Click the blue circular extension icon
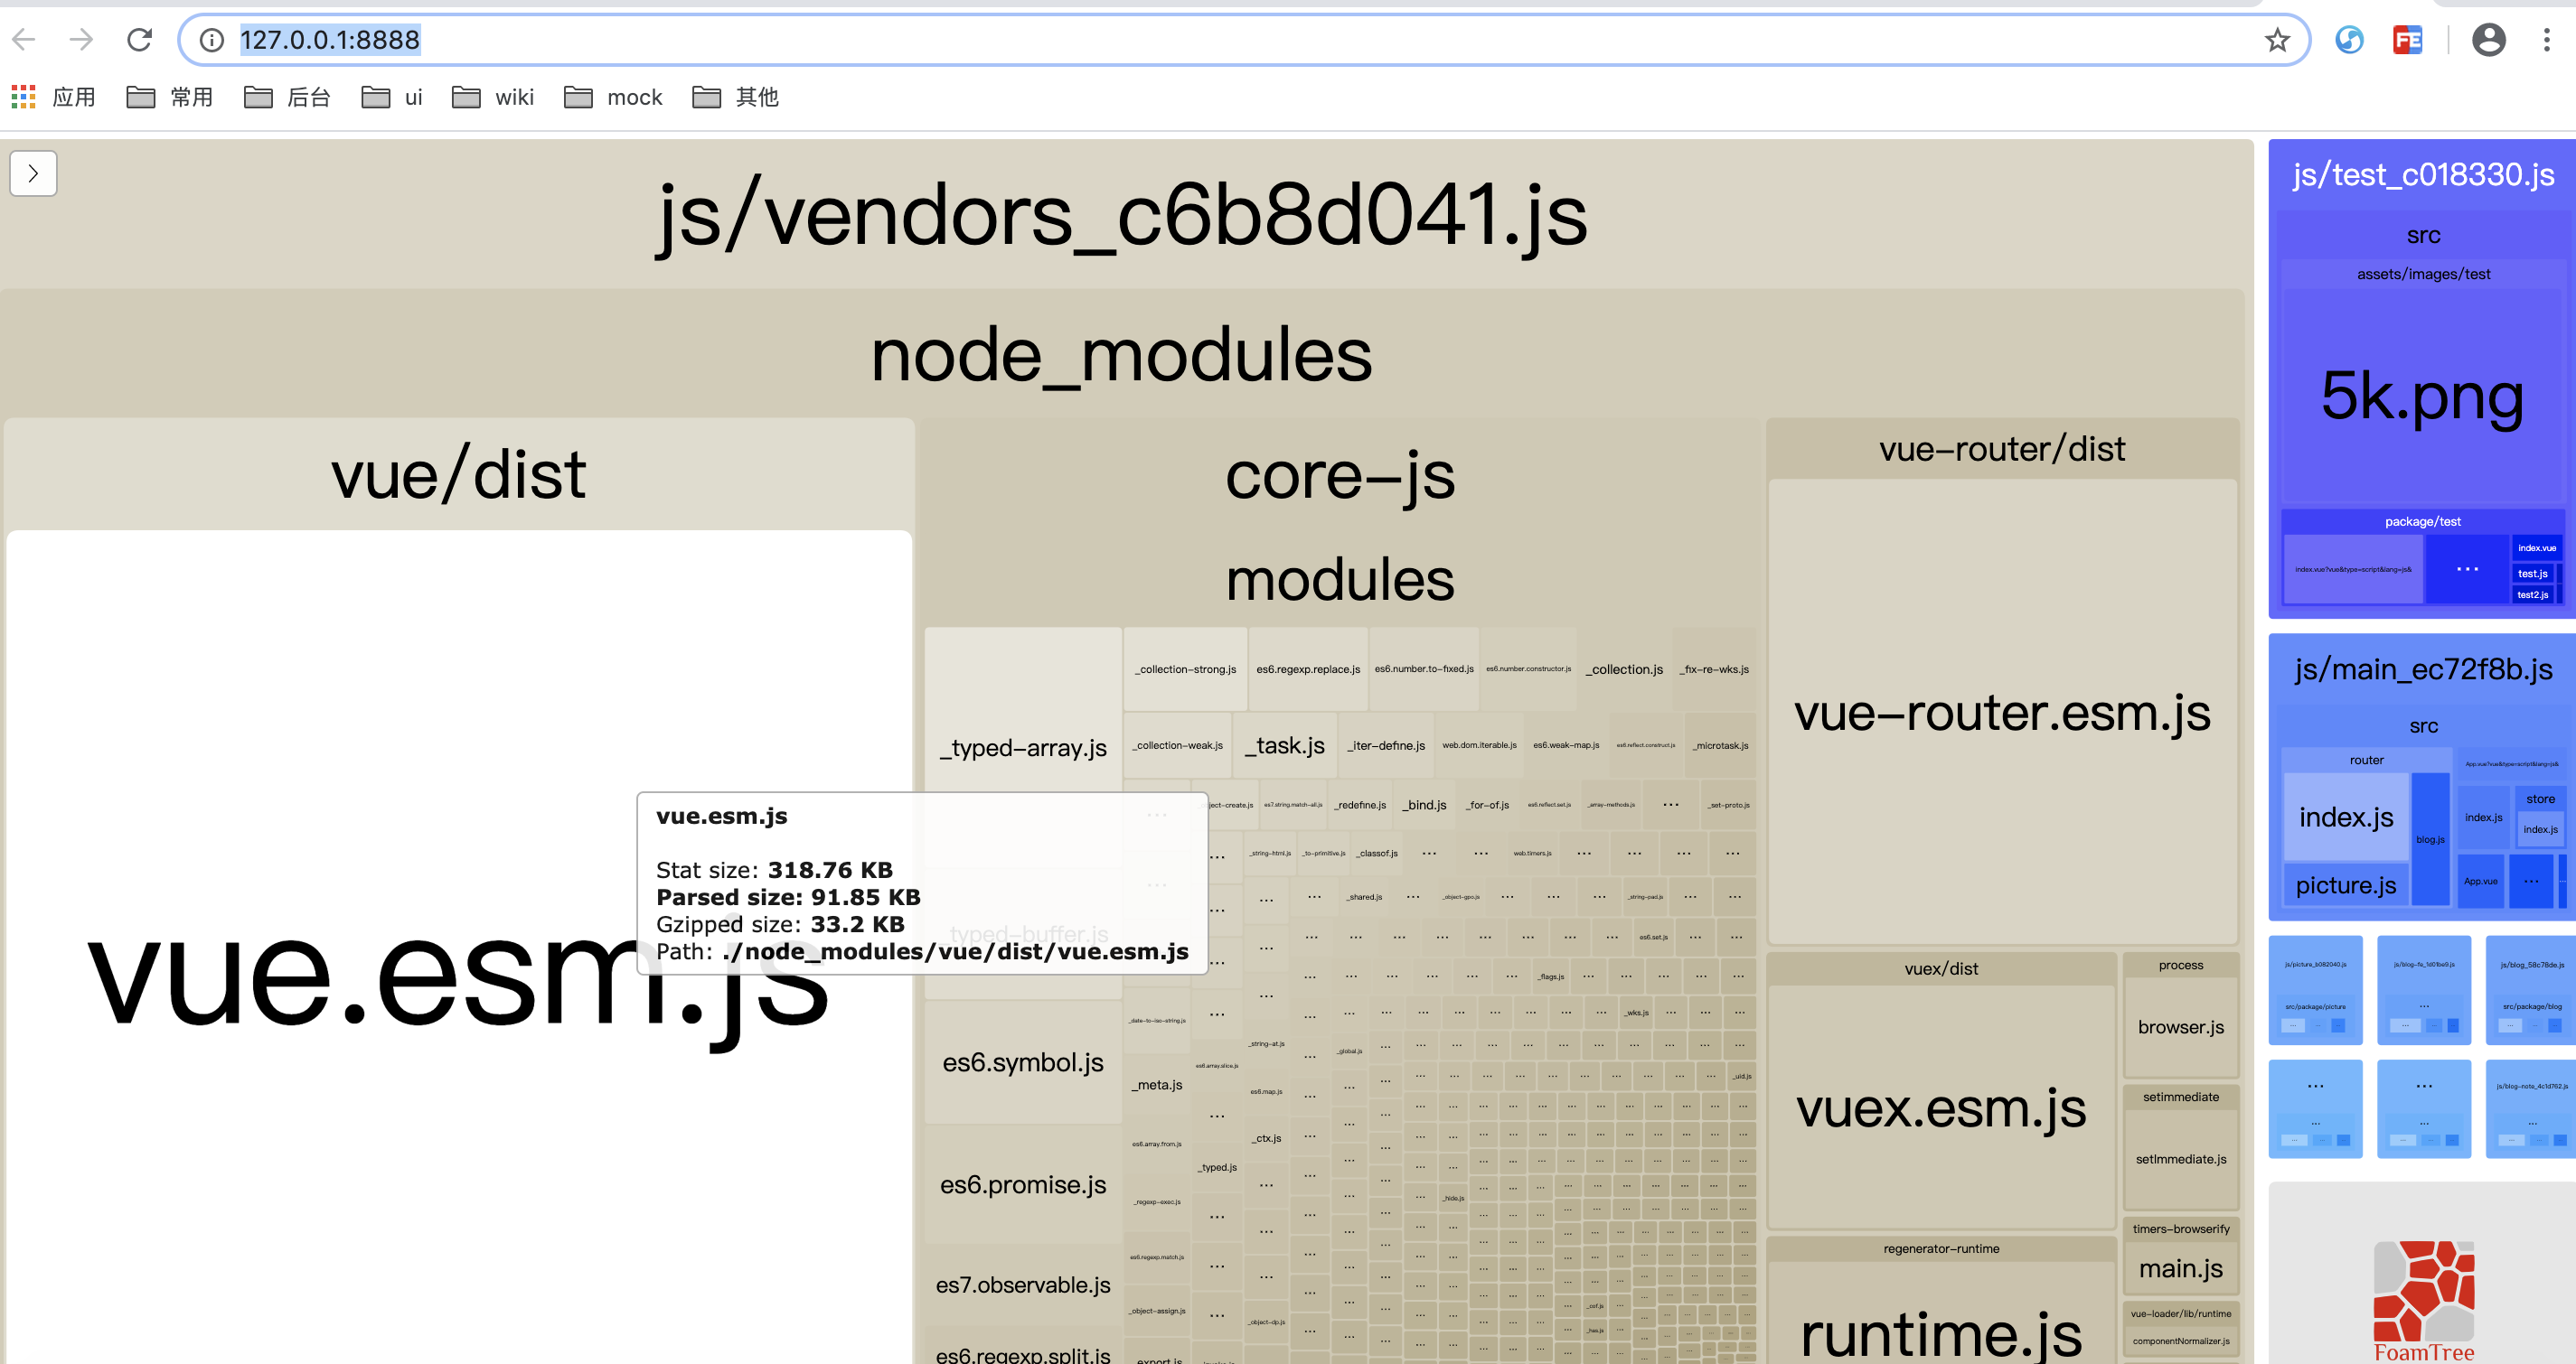Viewport: 2576px width, 1364px height. tap(2349, 40)
